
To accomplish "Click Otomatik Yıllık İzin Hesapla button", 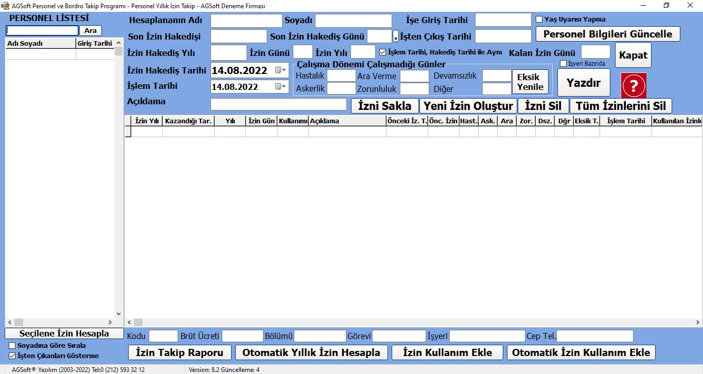I will [x=311, y=352].
